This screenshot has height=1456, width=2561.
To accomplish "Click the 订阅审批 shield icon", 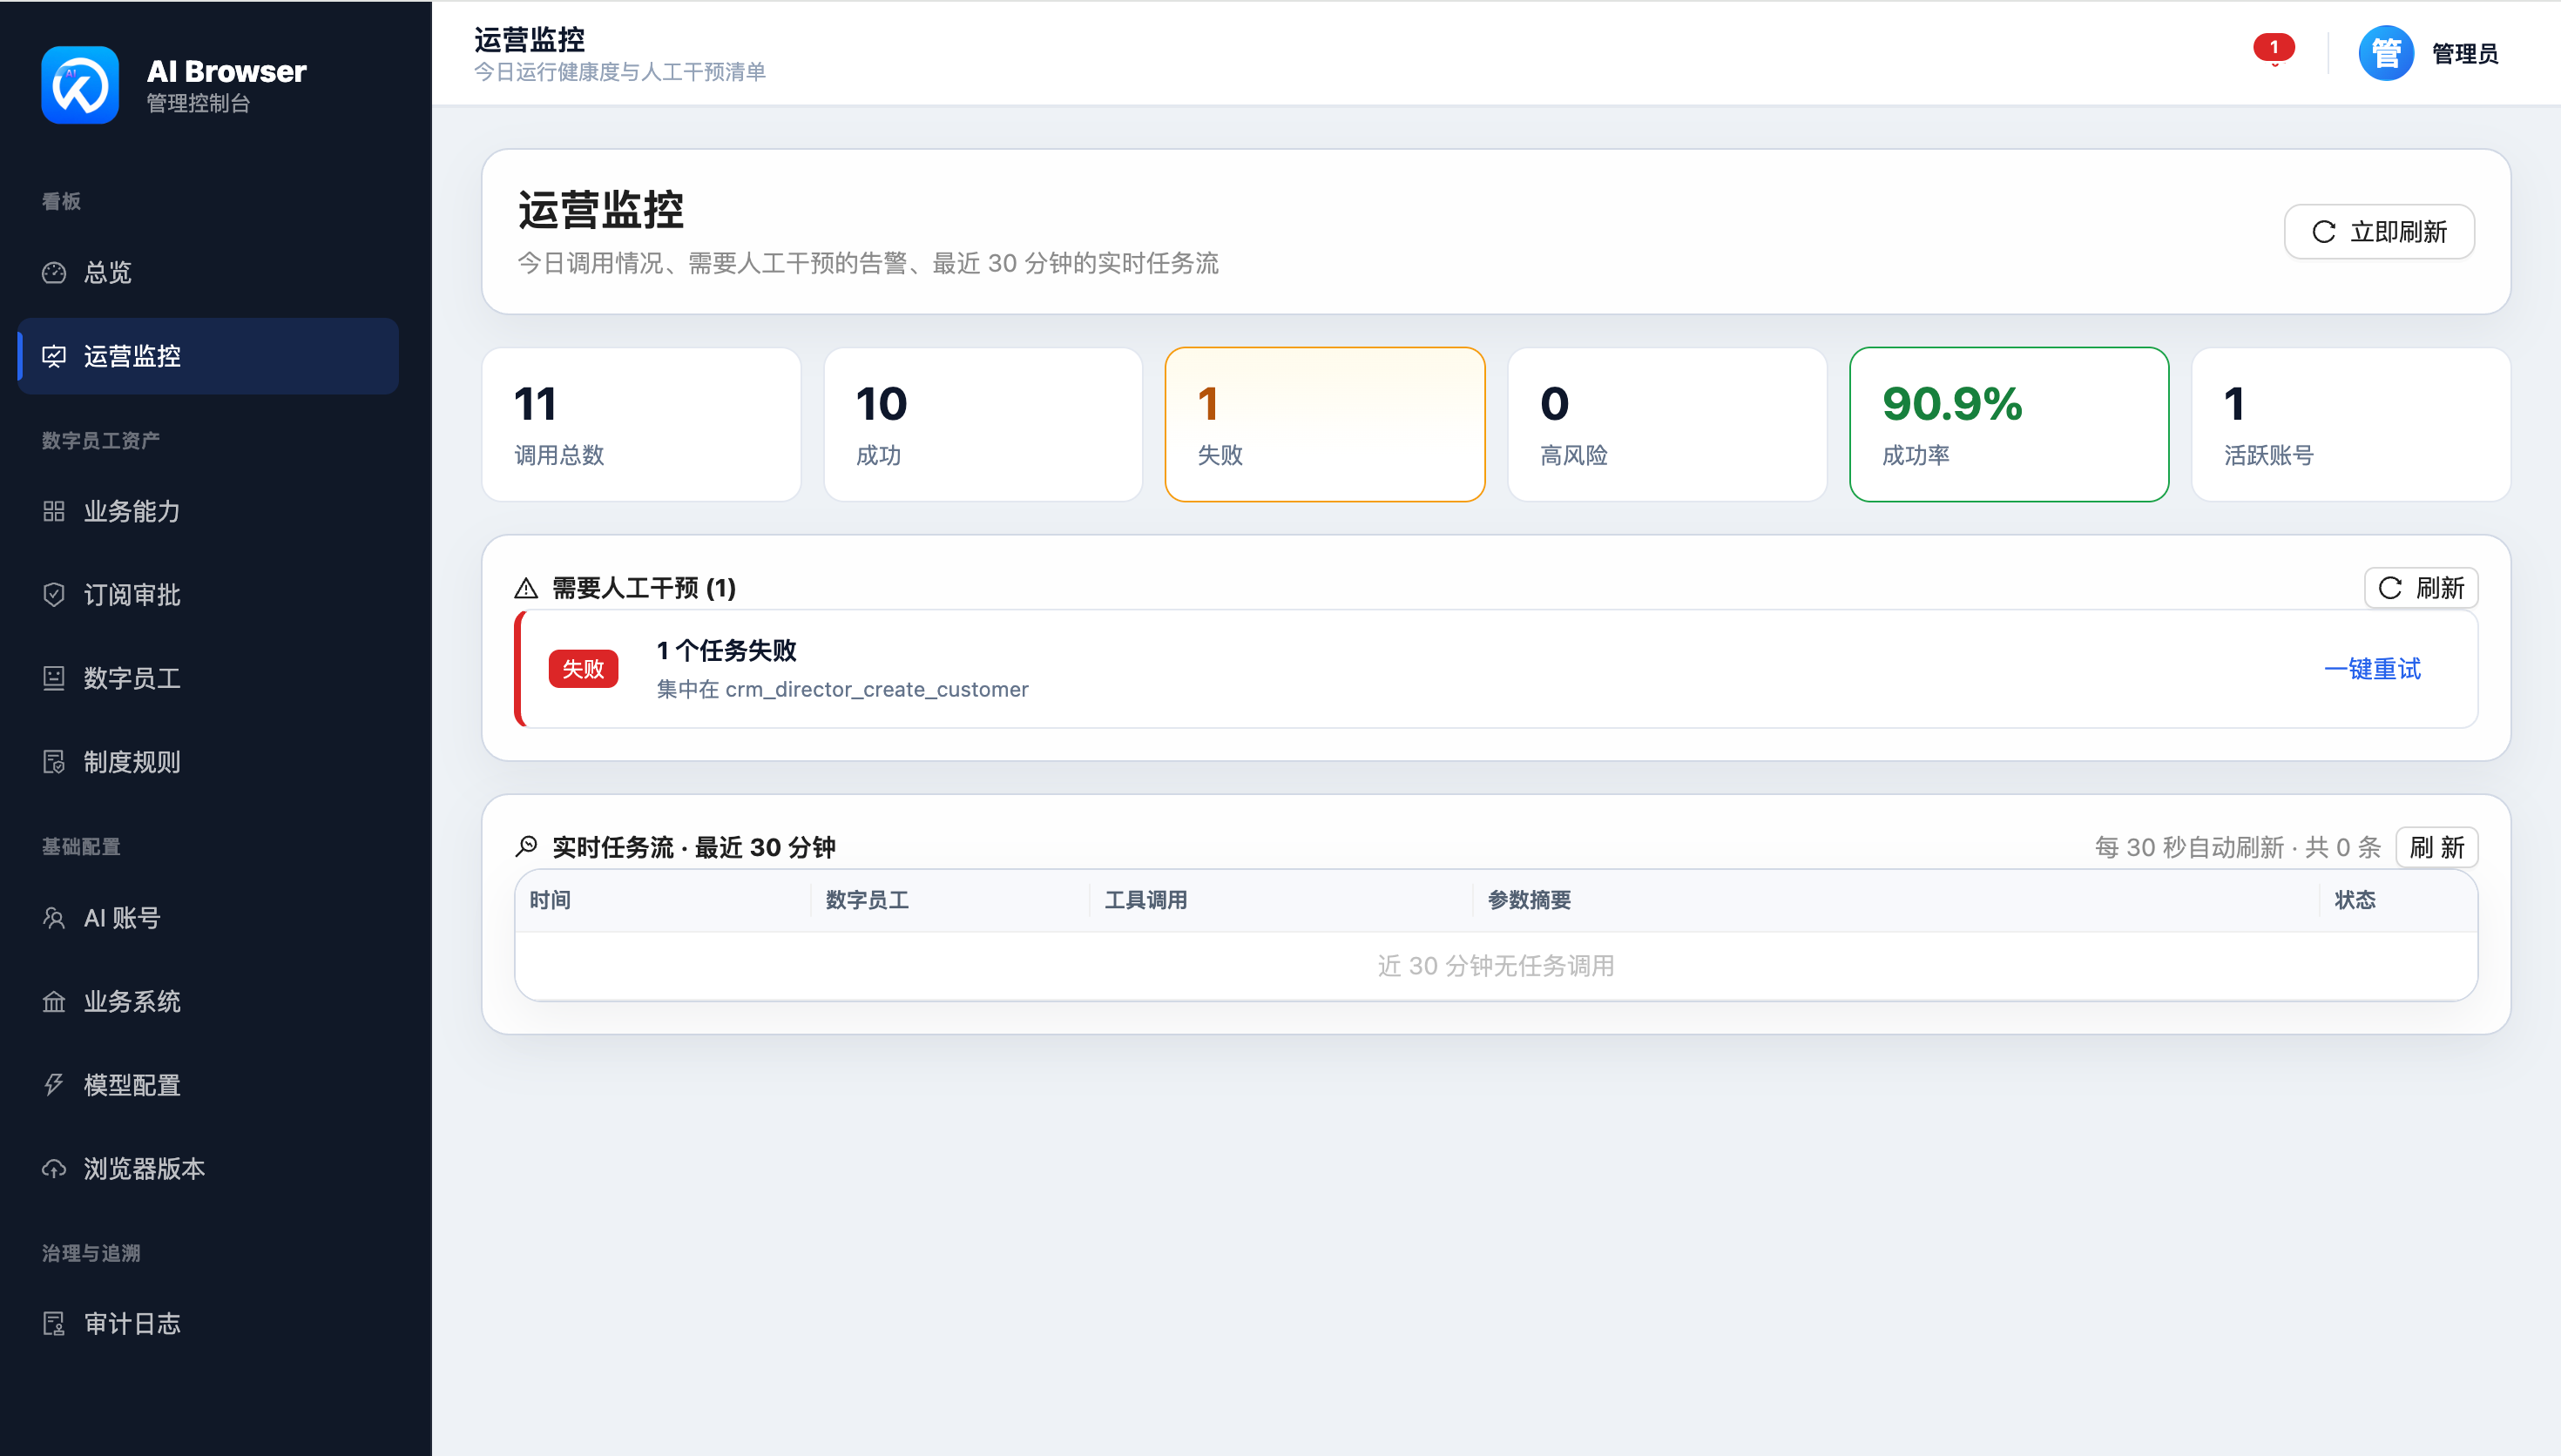I will [x=54, y=595].
